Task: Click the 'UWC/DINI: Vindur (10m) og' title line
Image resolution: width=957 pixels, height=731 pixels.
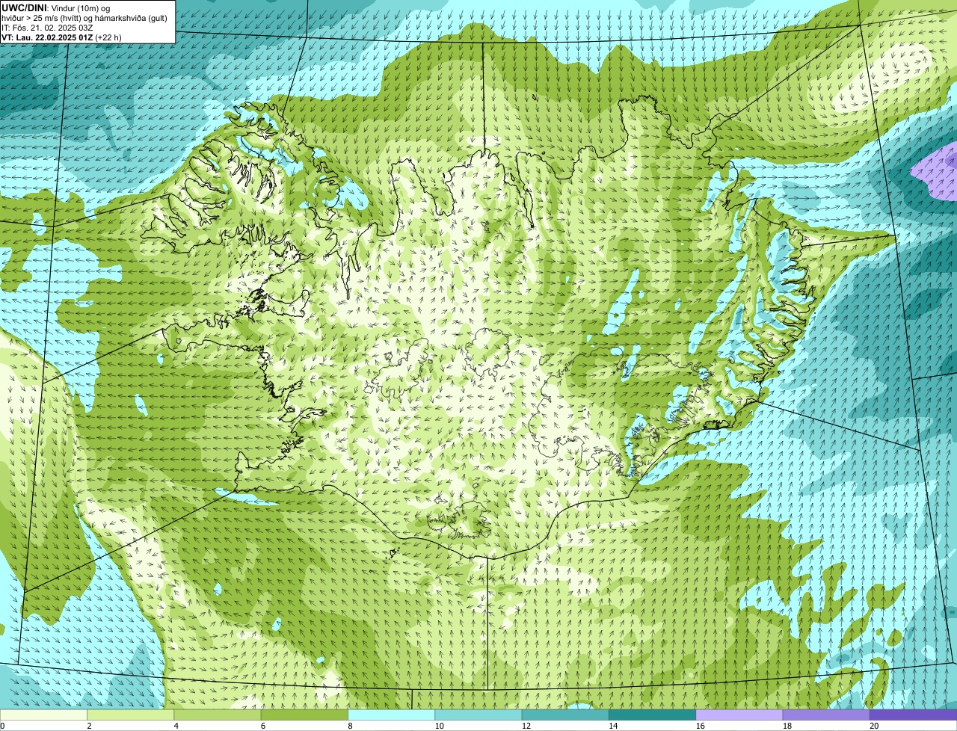Action: click(56, 7)
